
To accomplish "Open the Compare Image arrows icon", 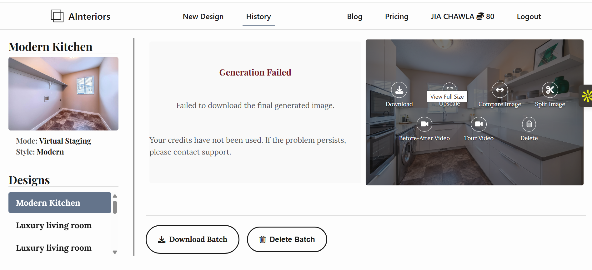I will 500,90.
